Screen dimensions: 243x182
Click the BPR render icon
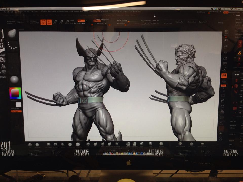[226, 32]
